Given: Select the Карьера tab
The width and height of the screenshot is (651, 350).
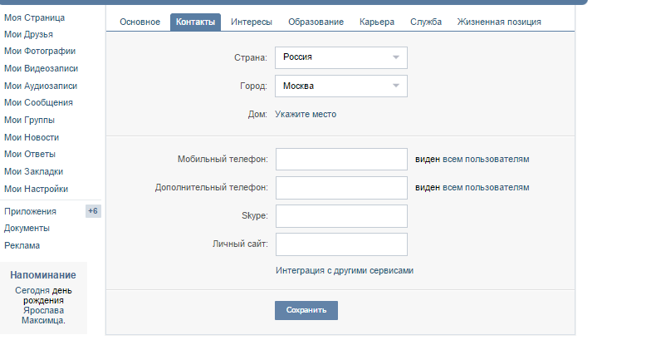Looking at the screenshot, I should tap(377, 22).
